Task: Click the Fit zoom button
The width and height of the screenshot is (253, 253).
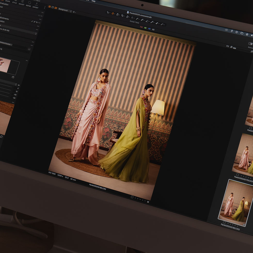Action: [227, 46]
